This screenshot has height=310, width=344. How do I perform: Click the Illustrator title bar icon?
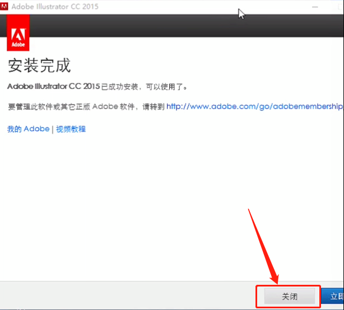pyautogui.click(x=4, y=6)
